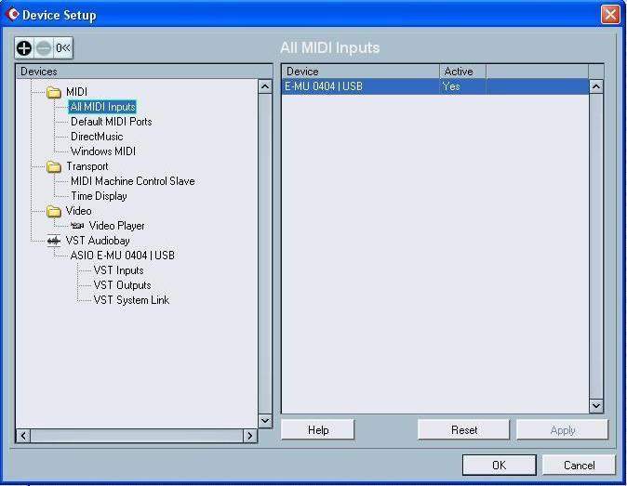Open ASIO E-MU 0404 | USB driver
This screenshot has height=486, width=627.
123,256
